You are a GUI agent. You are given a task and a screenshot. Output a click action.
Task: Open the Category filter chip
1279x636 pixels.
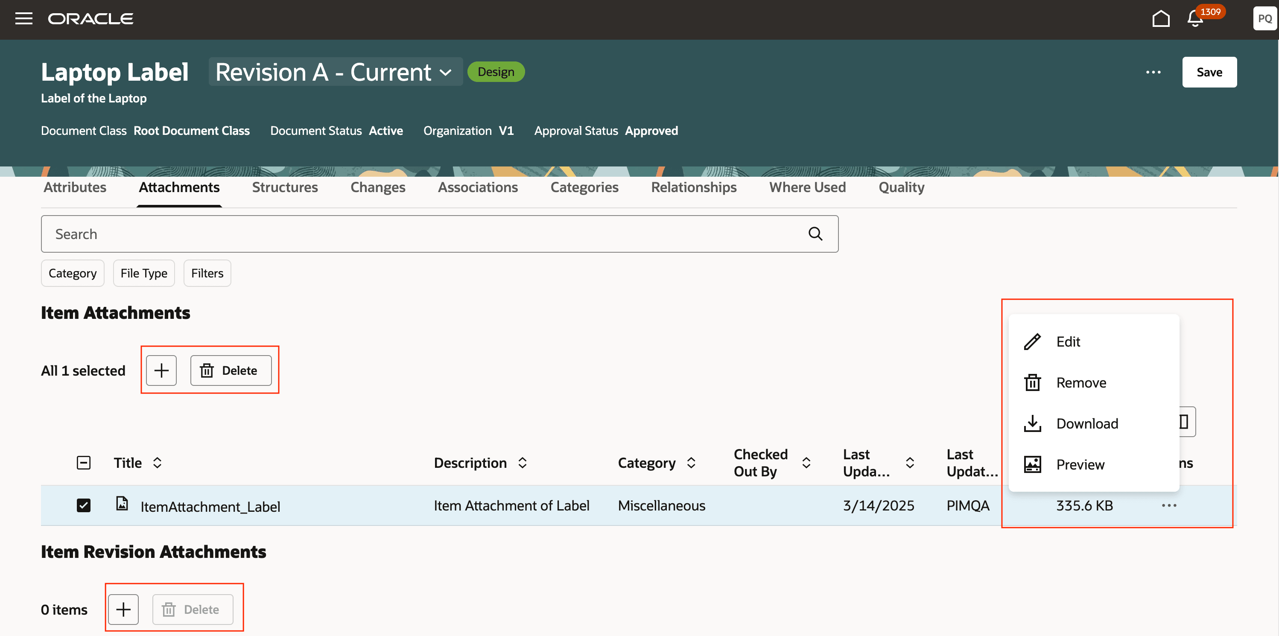[73, 273]
